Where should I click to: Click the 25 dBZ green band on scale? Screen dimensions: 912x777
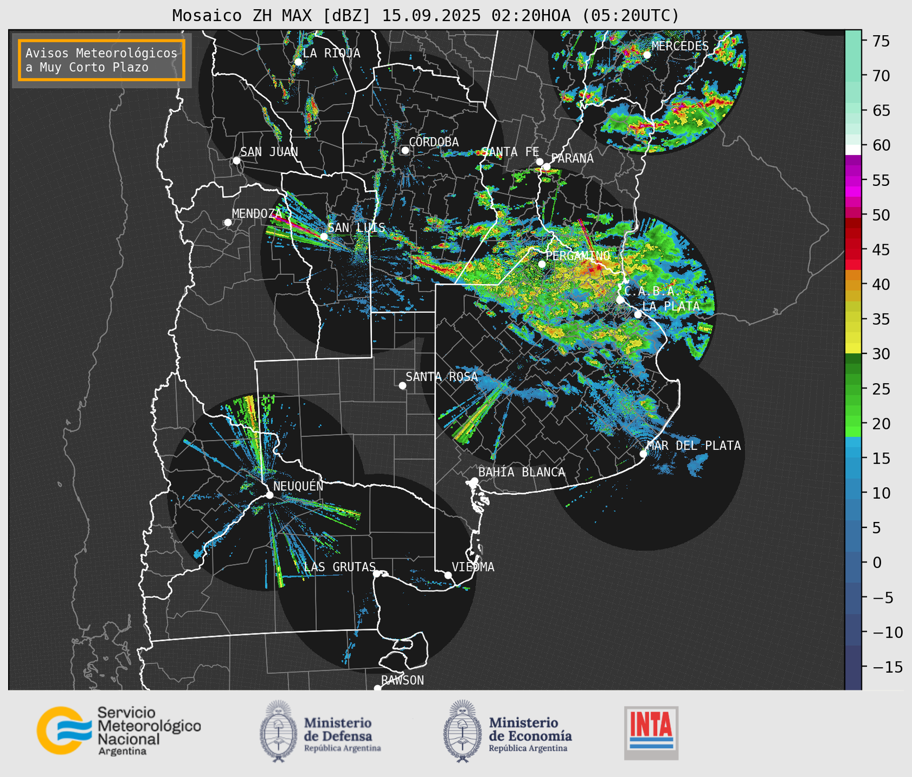click(853, 389)
